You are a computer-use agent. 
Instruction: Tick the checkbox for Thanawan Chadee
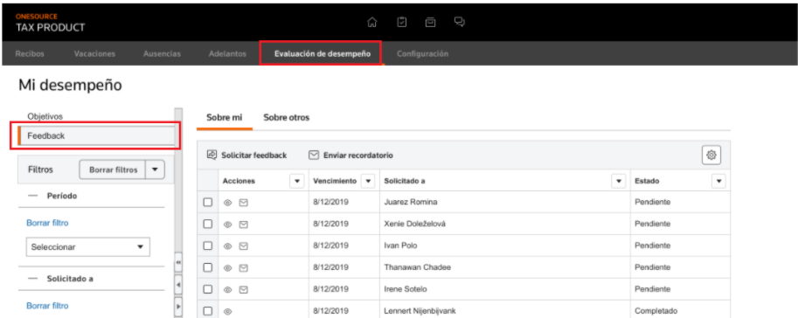(x=208, y=267)
